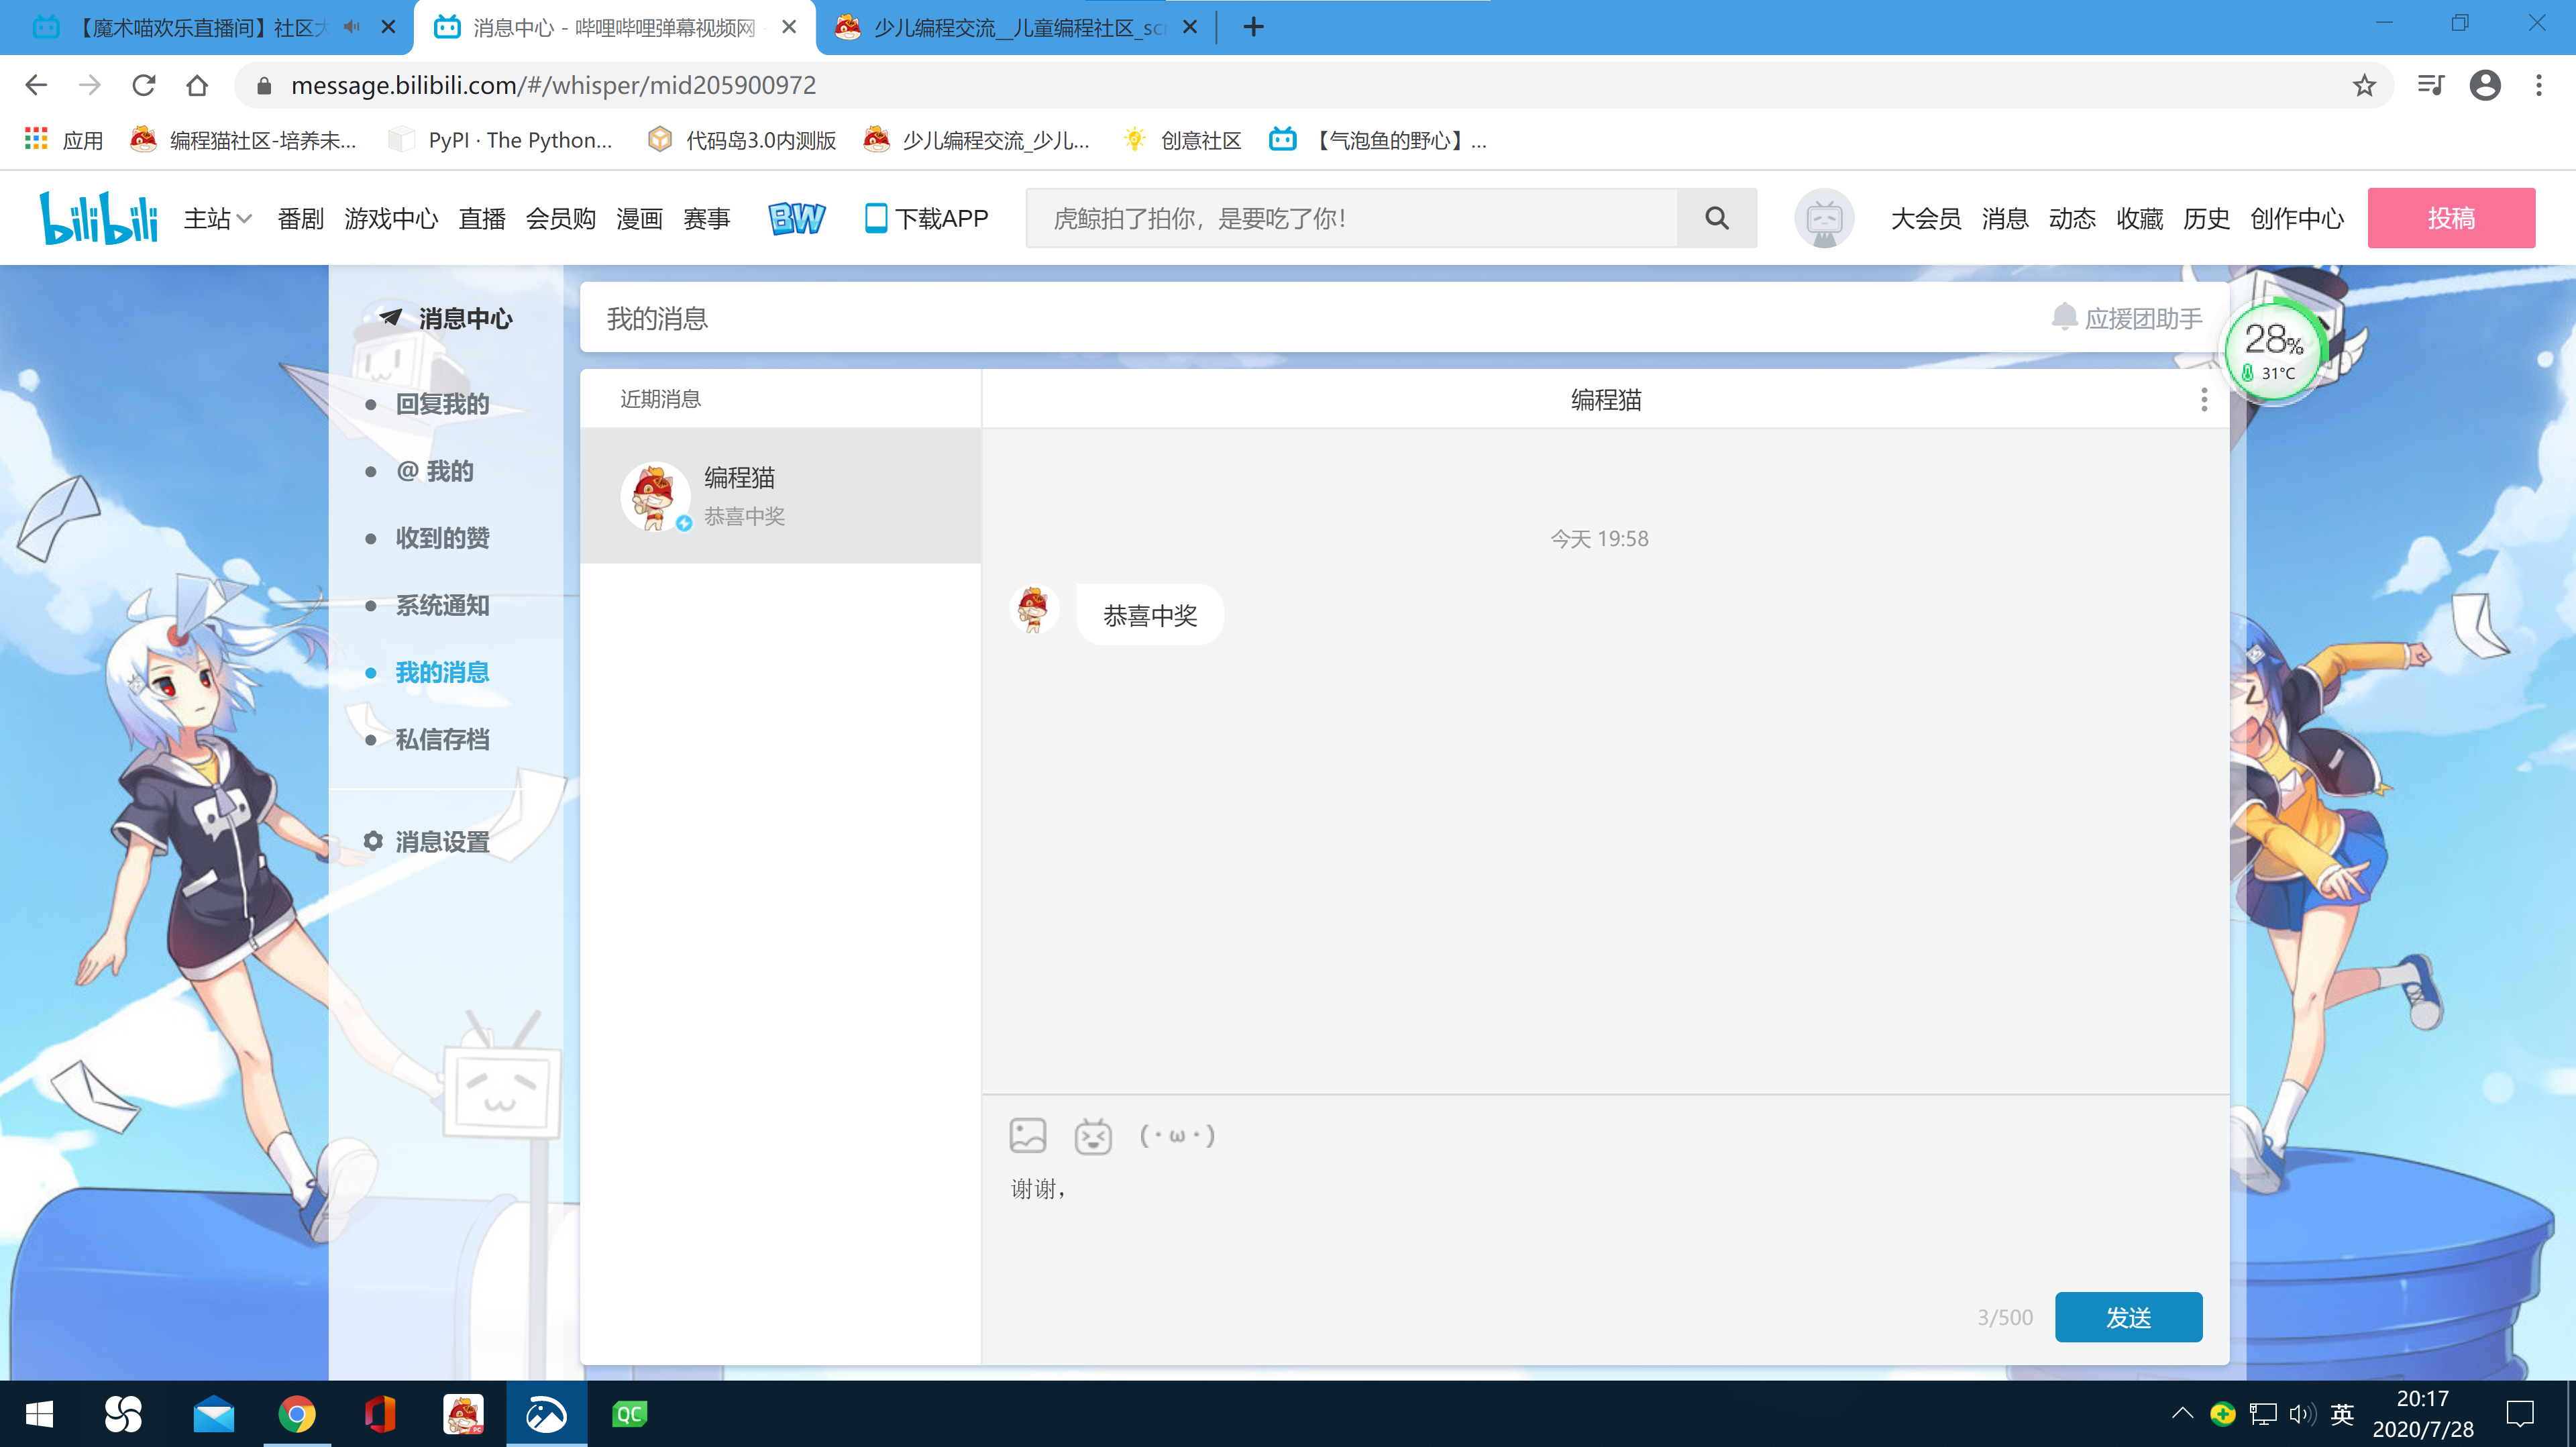Open a new browser tab

(1253, 27)
